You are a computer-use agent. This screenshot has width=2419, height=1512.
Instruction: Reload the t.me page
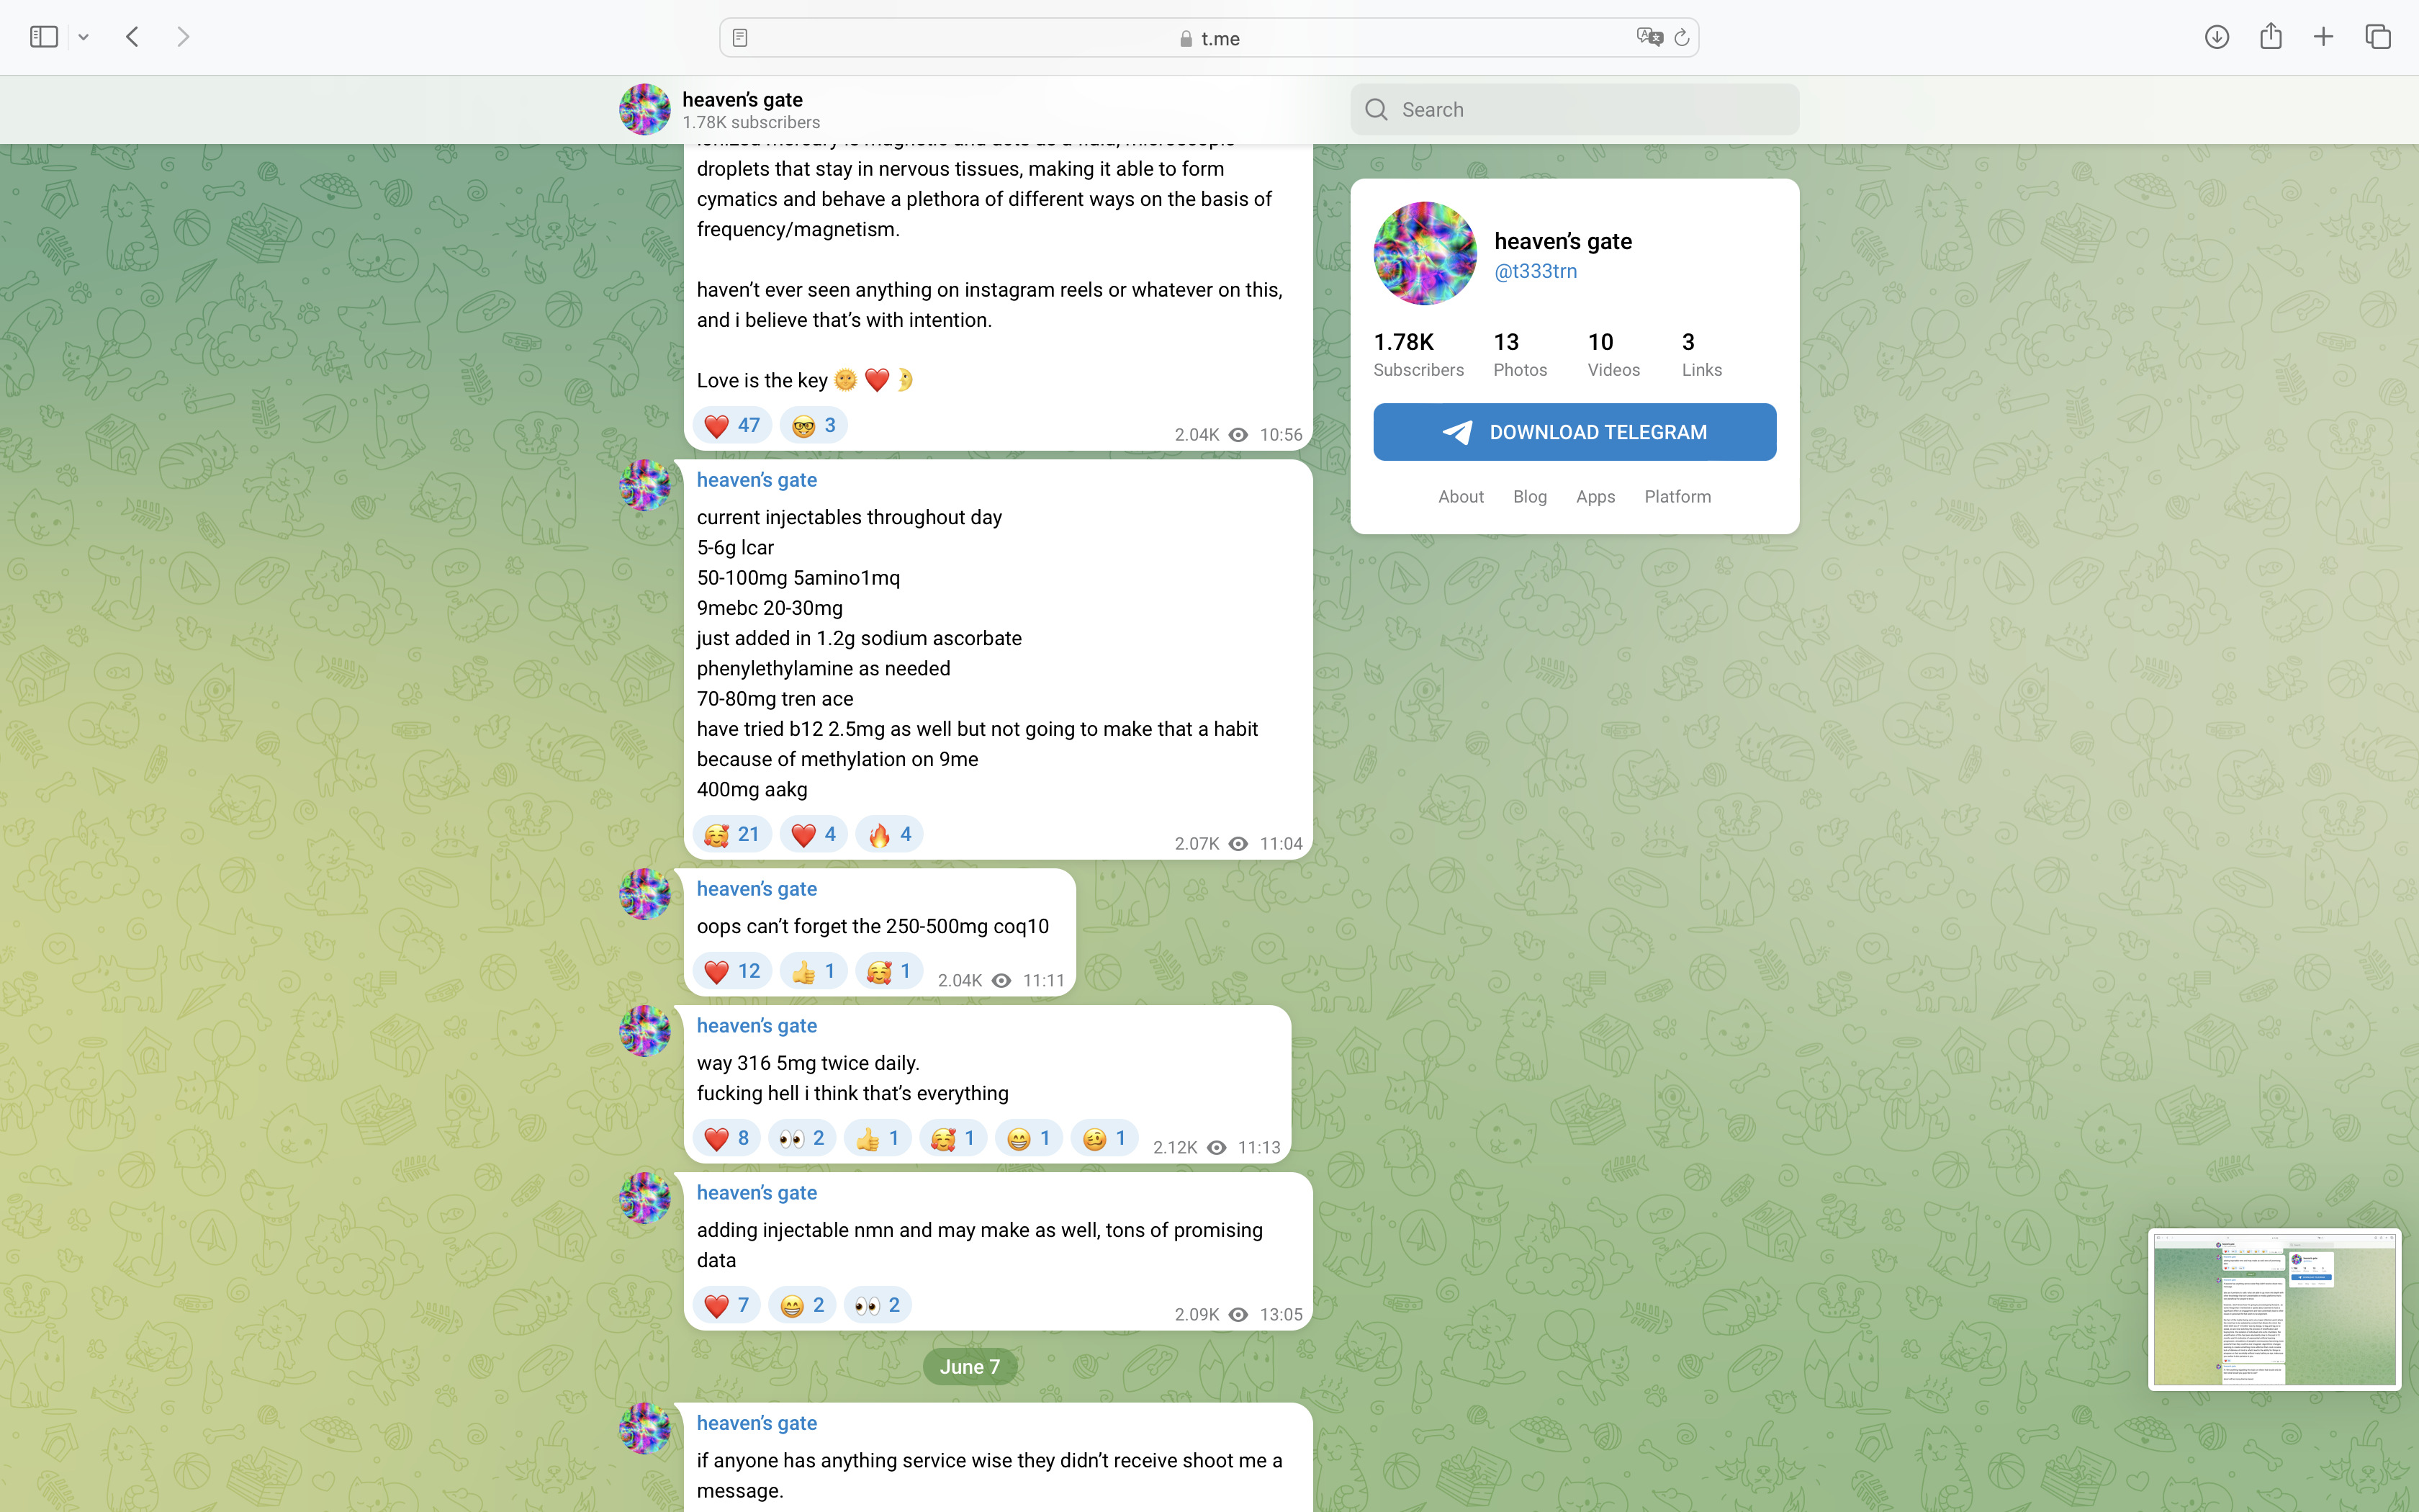[1681, 38]
